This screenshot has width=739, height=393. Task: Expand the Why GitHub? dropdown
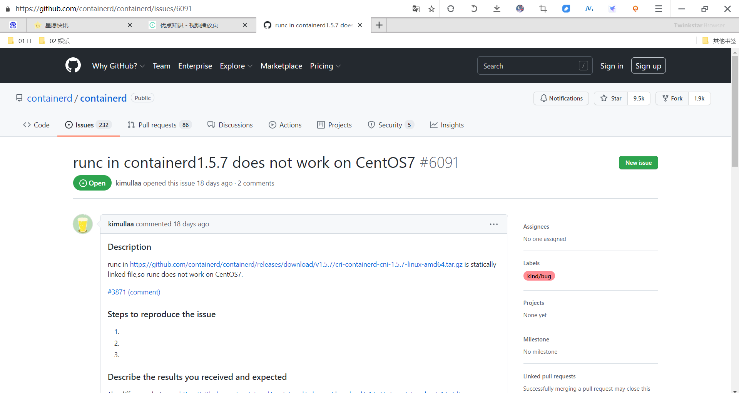pyautogui.click(x=119, y=66)
